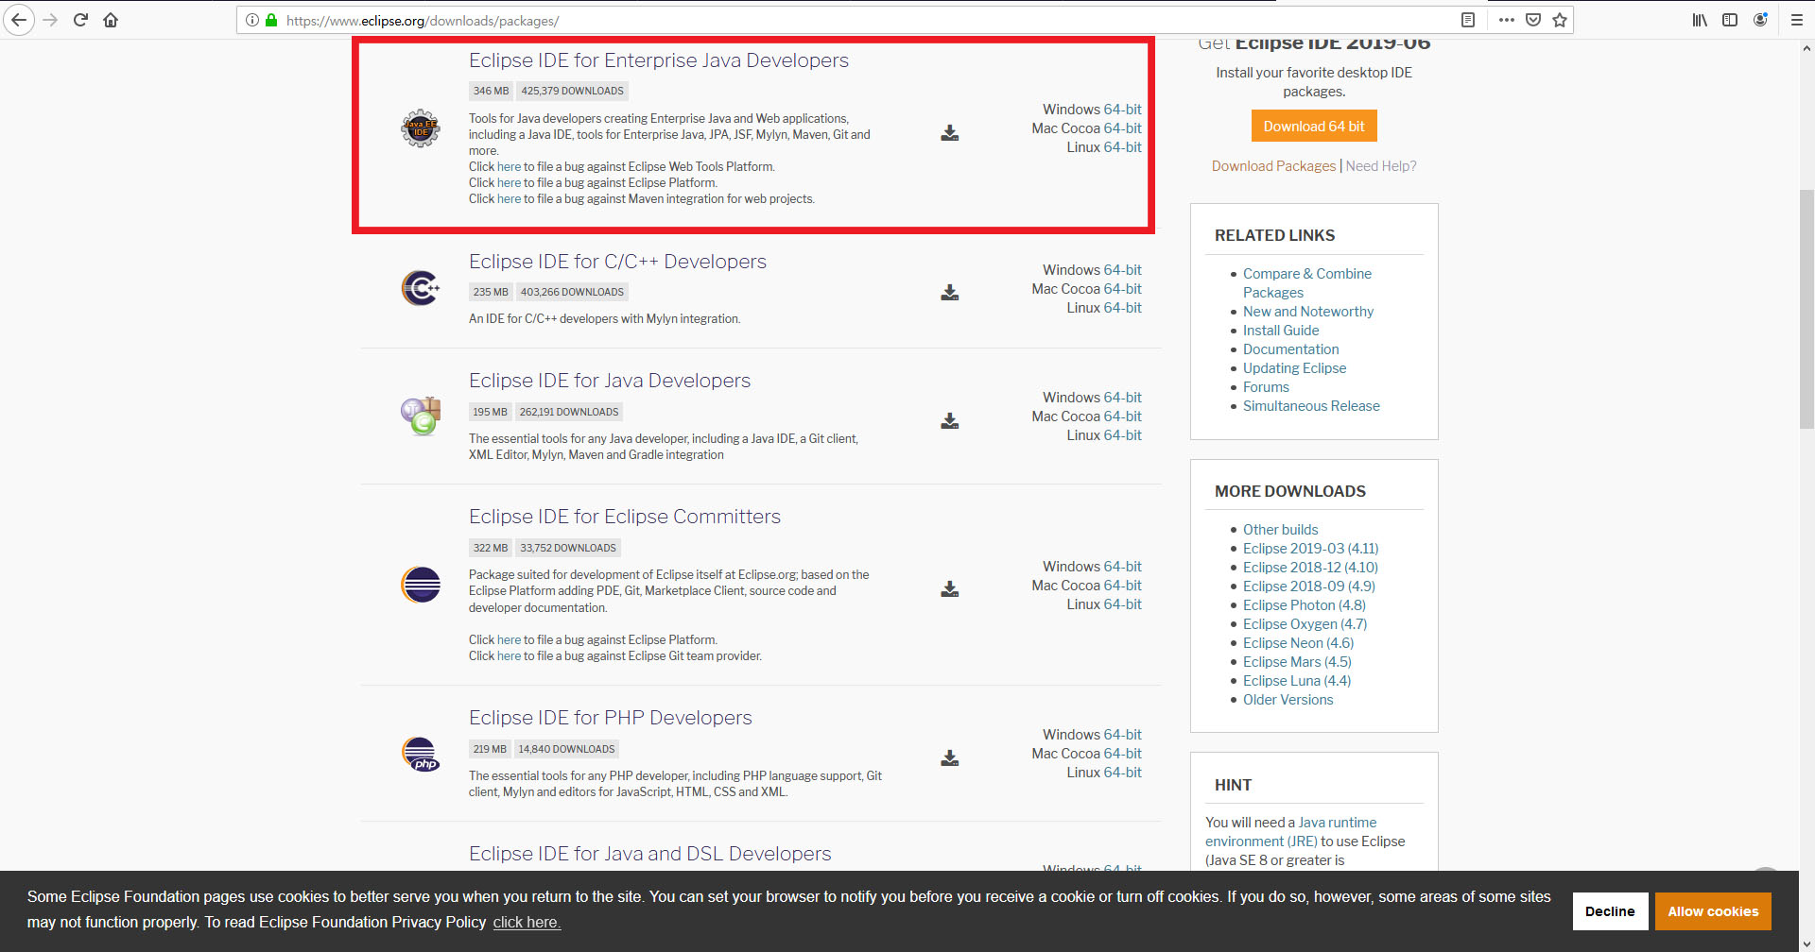Image resolution: width=1815 pixels, height=952 pixels.
Task: Open Eclipse IDE for Eclipse Committers title
Action: (x=625, y=517)
